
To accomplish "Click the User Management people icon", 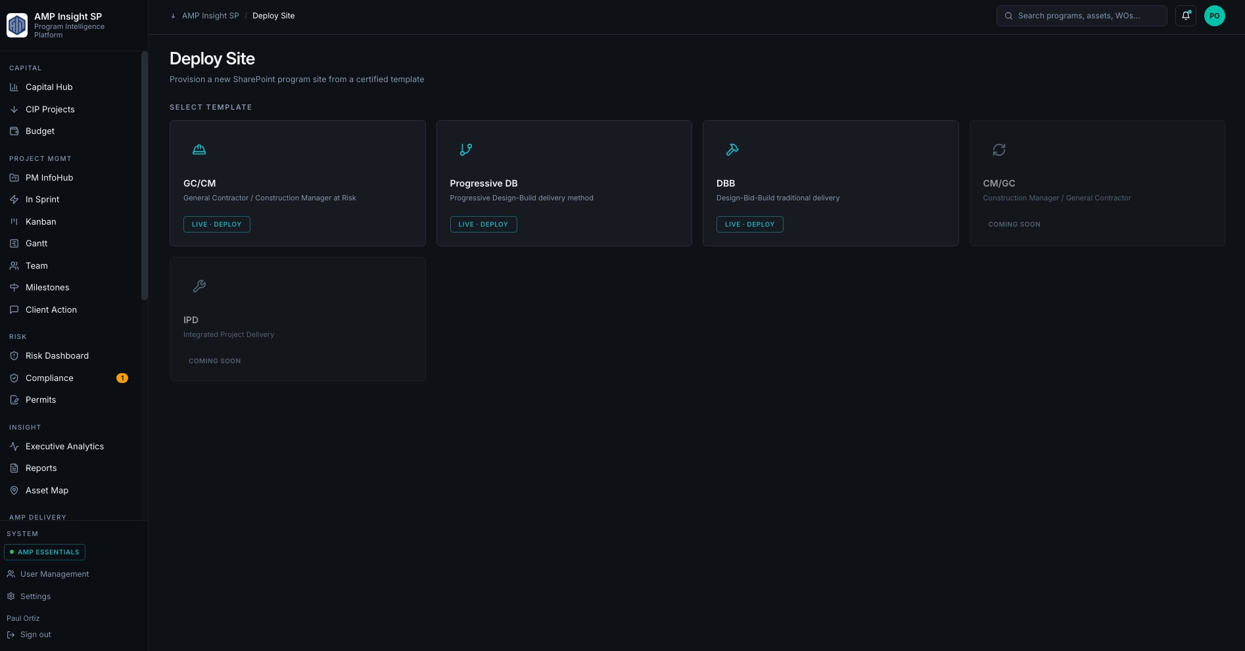I will pyautogui.click(x=11, y=574).
